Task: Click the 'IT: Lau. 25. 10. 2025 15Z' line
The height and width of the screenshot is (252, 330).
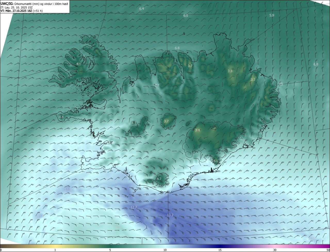Action: pos(16,7)
